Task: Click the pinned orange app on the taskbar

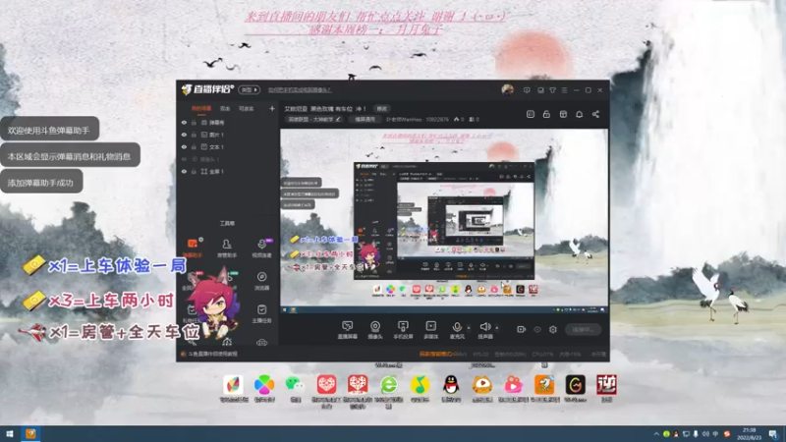Action: click(30, 434)
